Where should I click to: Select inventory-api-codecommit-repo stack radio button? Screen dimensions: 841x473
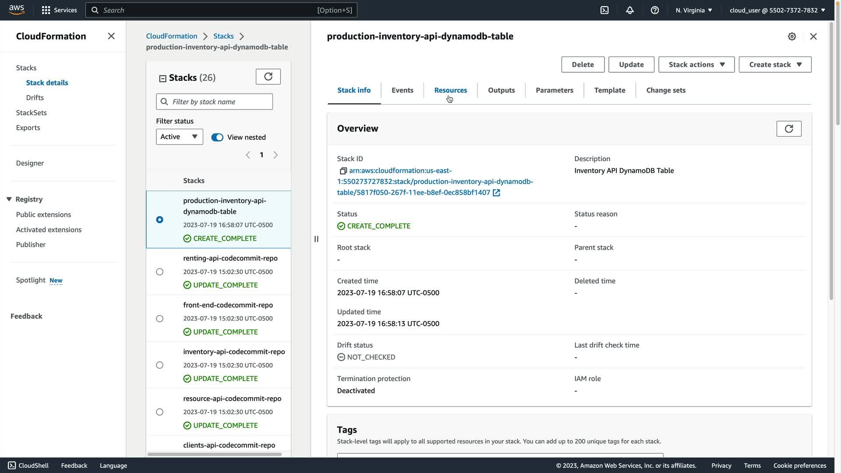tap(160, 365)
